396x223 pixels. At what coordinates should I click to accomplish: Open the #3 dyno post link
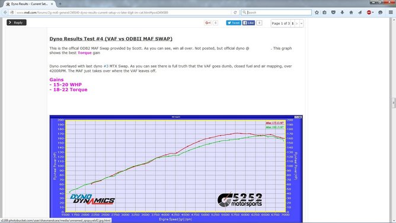point(106,66)
